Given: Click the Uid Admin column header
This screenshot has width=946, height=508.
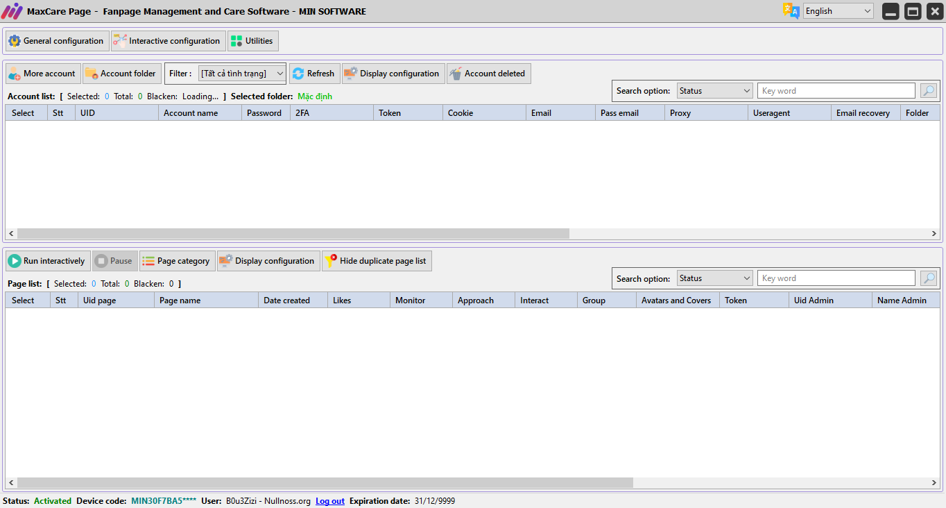Looking at the screenshot, I should tap(830, 300).
